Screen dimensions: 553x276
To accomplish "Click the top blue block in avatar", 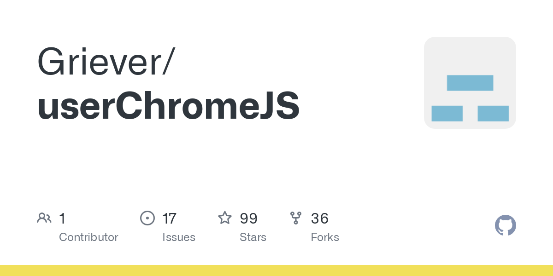I will 470,83.
